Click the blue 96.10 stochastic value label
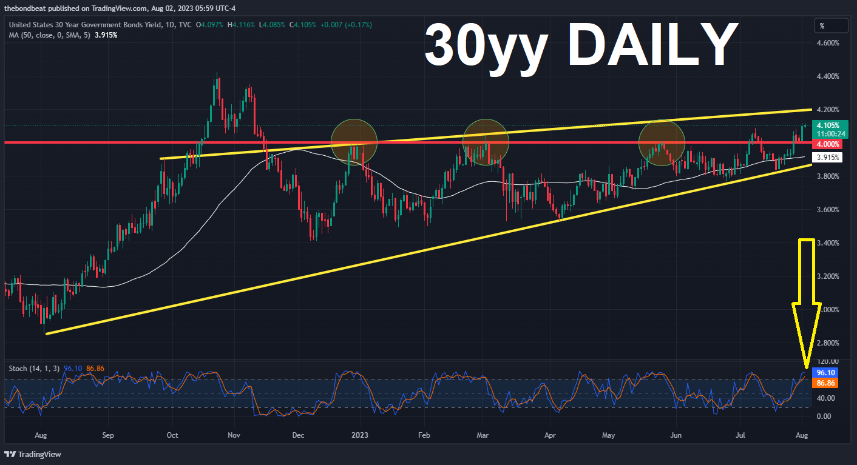Image resolution: width=857 pixels, height=465 pixels. (827, 374)
